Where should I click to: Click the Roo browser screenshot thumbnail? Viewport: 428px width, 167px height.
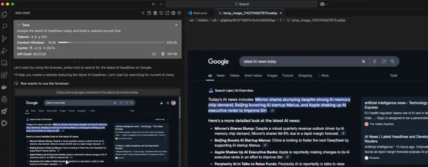[x=96, y=131]
